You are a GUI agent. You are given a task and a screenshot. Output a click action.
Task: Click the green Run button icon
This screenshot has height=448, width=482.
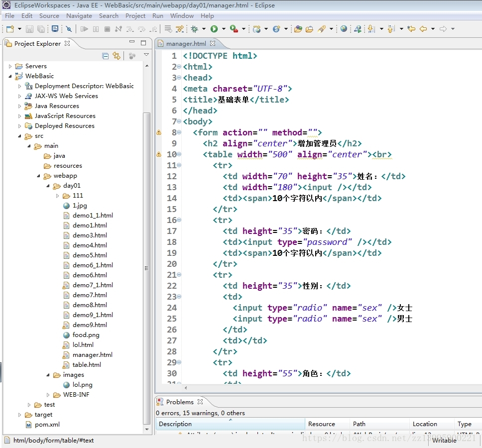pyautogui.click(x=214, y=29)
